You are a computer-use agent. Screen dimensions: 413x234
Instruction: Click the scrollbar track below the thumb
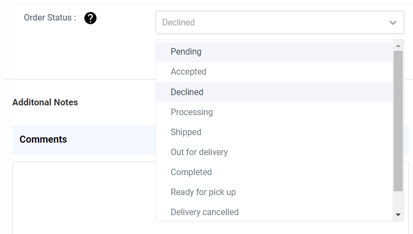click(398, 201)
